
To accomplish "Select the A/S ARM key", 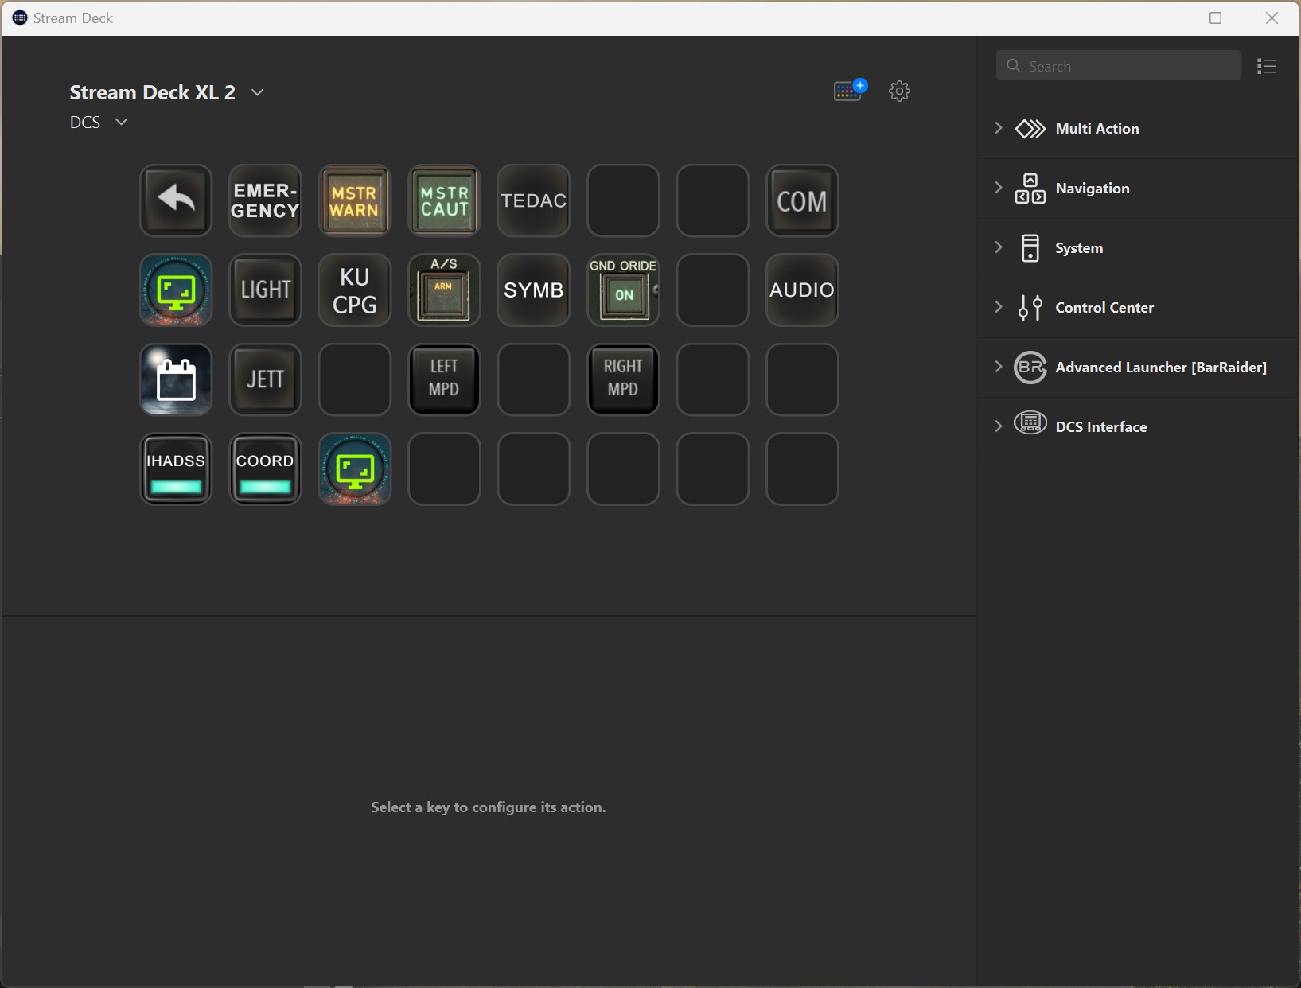I will (444, 290).
